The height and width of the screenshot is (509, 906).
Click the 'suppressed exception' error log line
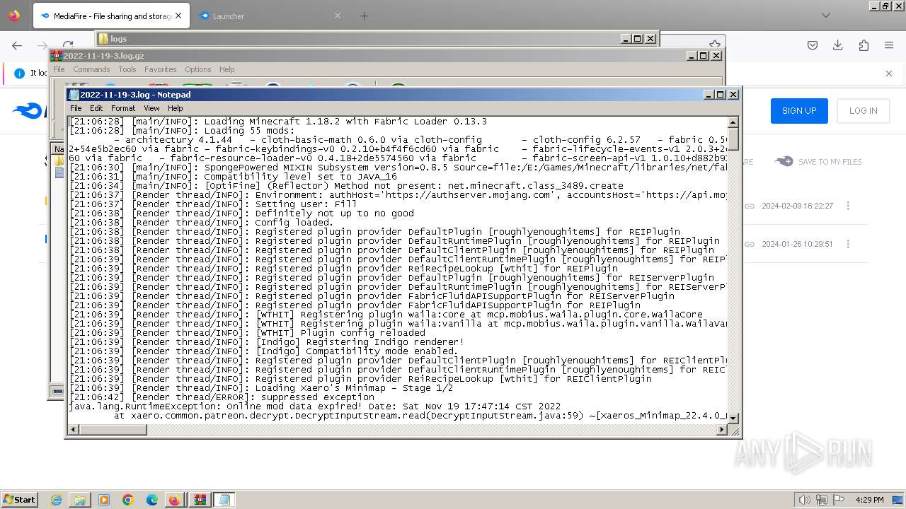click(x=222, y=397)
